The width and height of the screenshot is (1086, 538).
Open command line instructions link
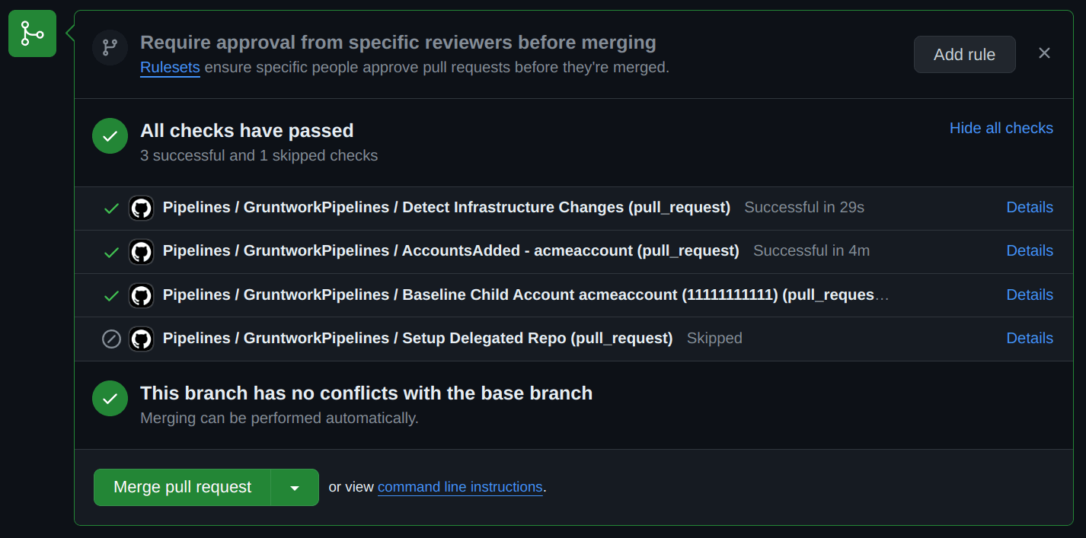click(x=460, y=487)
